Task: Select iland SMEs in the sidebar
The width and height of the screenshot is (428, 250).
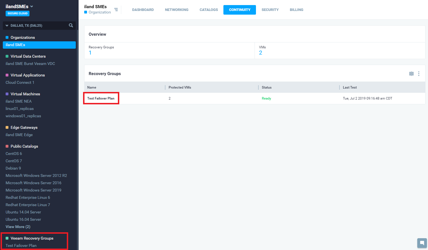Action: pyautogui.click(x=39, y=45)
